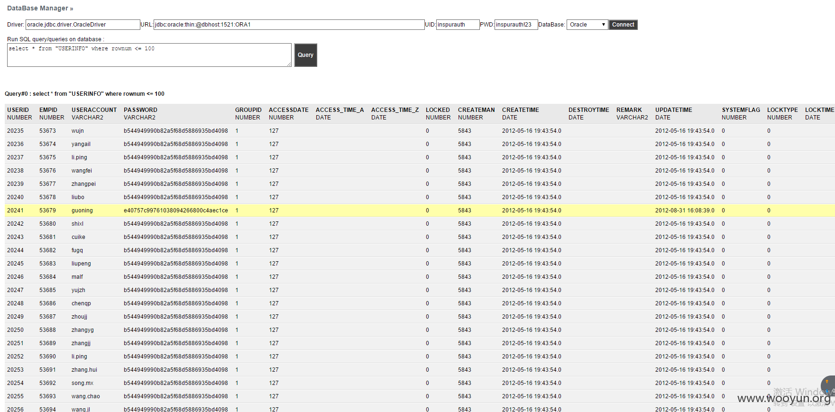Click user account cell chenqp
835x412 pixels.
pos(81,303)
